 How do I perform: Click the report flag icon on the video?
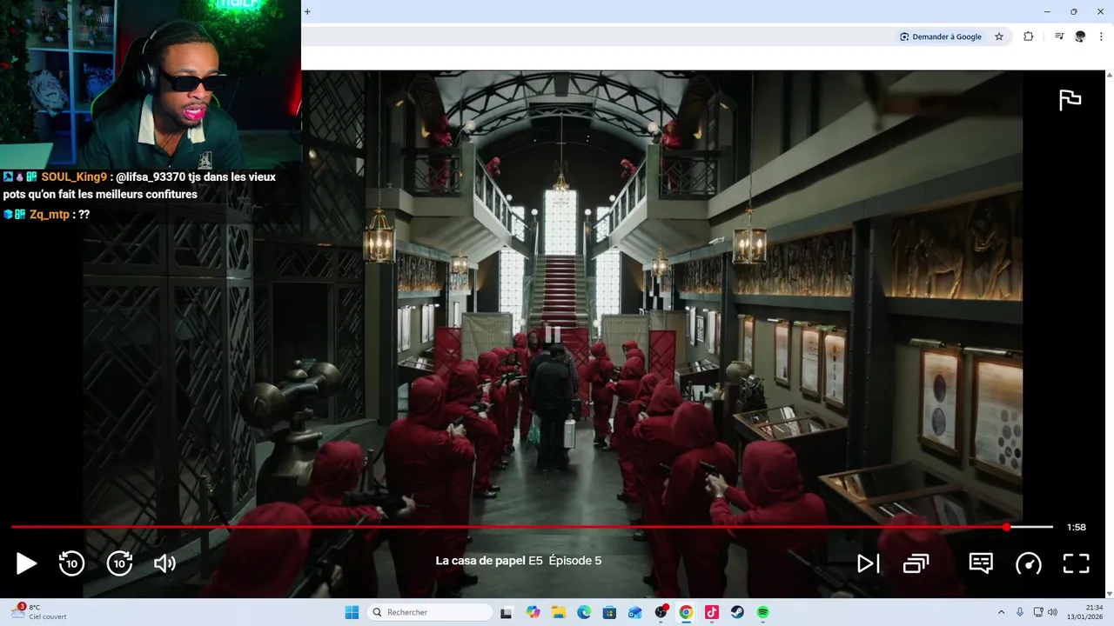pos(1070,100)
